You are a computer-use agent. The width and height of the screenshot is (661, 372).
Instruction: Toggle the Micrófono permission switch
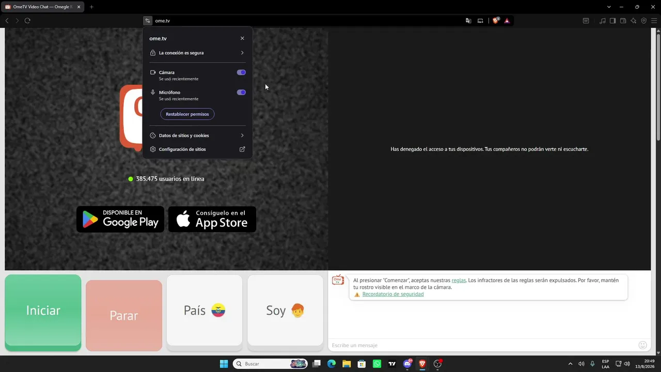pos(241,92)
